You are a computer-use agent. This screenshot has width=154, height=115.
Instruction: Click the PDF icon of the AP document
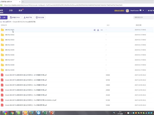point(2,75)
